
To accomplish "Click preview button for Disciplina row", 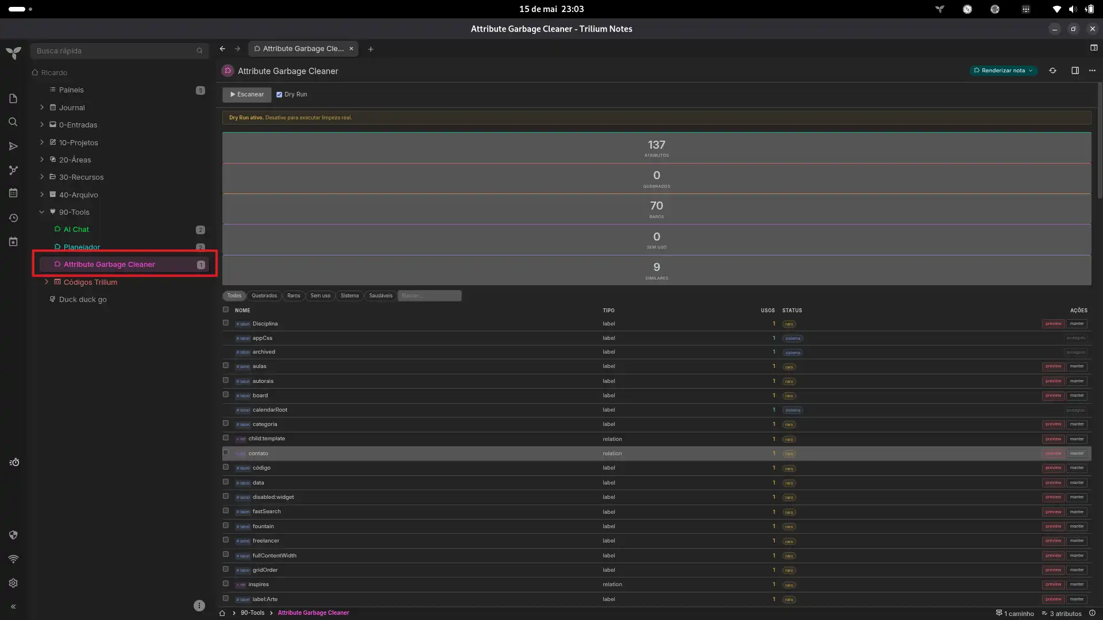I will point(1053,324).
